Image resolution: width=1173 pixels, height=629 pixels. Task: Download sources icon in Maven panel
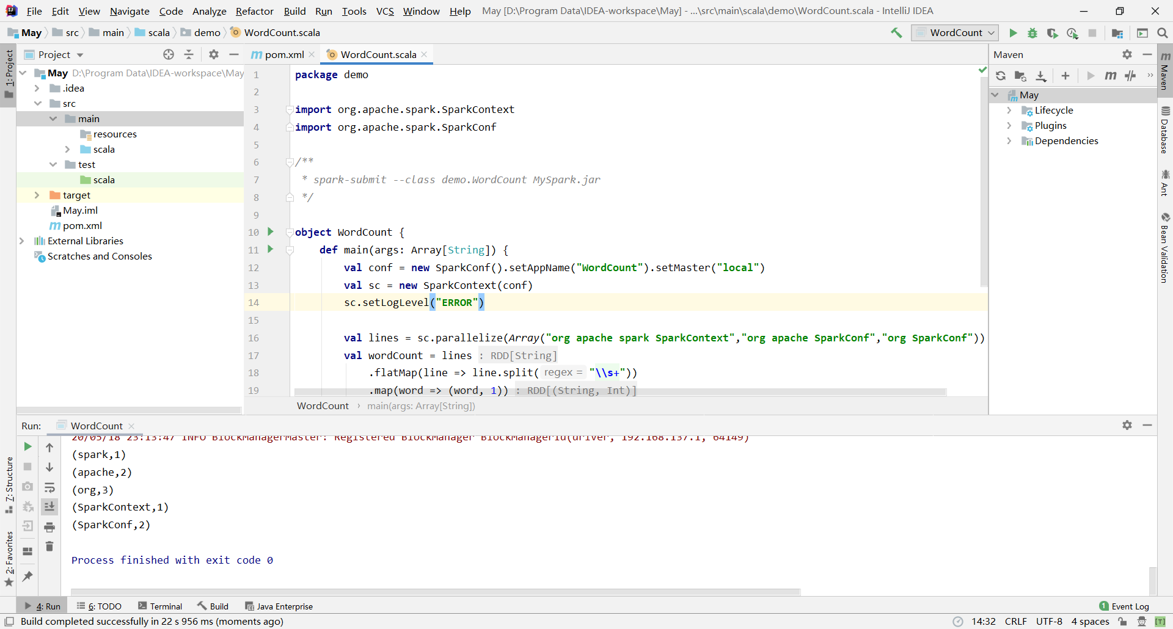pyautogui.click(x=1041, y=76)
